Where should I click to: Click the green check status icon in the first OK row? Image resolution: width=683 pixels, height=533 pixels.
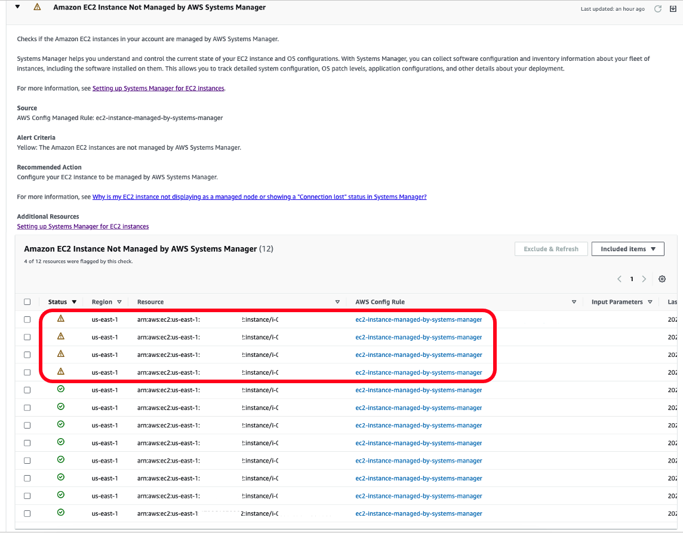coord(61,389)
